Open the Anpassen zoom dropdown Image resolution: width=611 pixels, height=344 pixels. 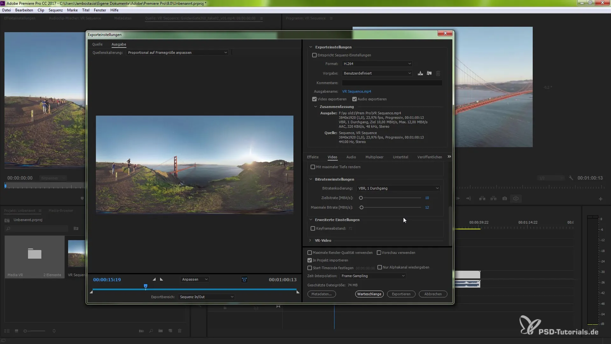coord(195,279)
